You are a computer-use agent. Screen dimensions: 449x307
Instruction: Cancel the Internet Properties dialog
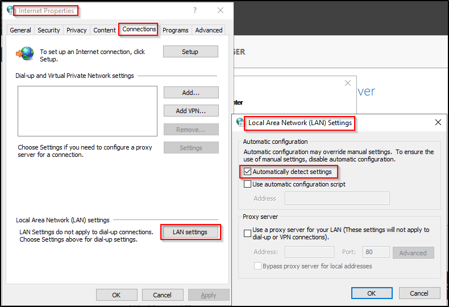162,295
